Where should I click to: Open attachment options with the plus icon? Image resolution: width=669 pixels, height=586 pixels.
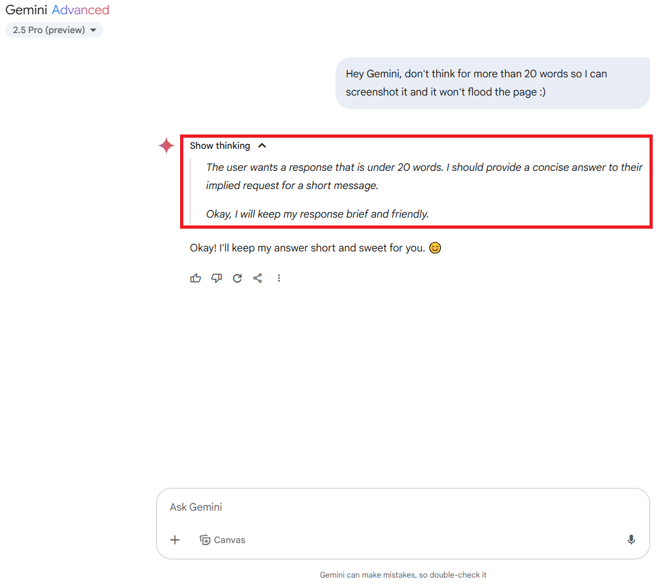[x=175, y=540]
